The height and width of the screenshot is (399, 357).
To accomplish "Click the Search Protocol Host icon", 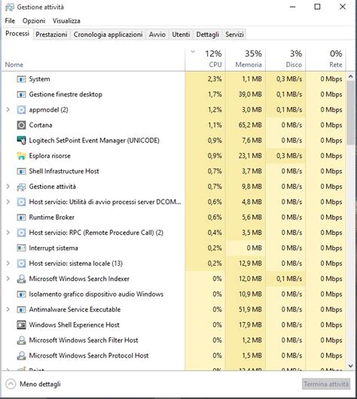I will pos(21,356).
